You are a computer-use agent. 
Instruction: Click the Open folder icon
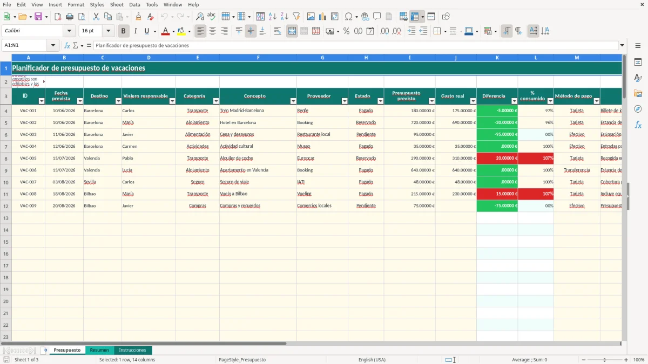[22, 17]
